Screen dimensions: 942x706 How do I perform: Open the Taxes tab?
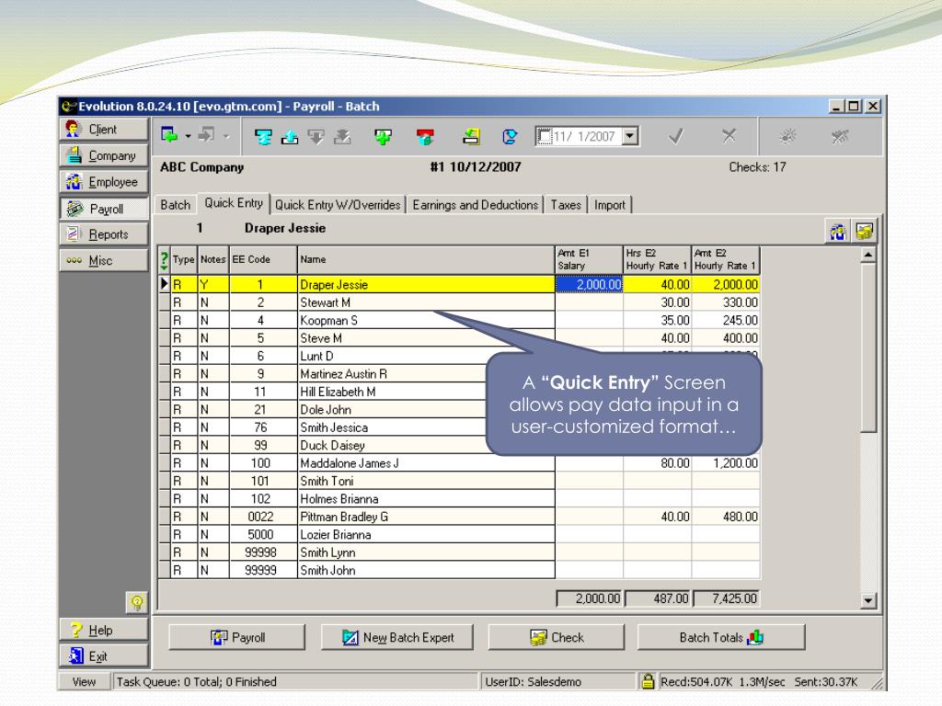[566, 205]
